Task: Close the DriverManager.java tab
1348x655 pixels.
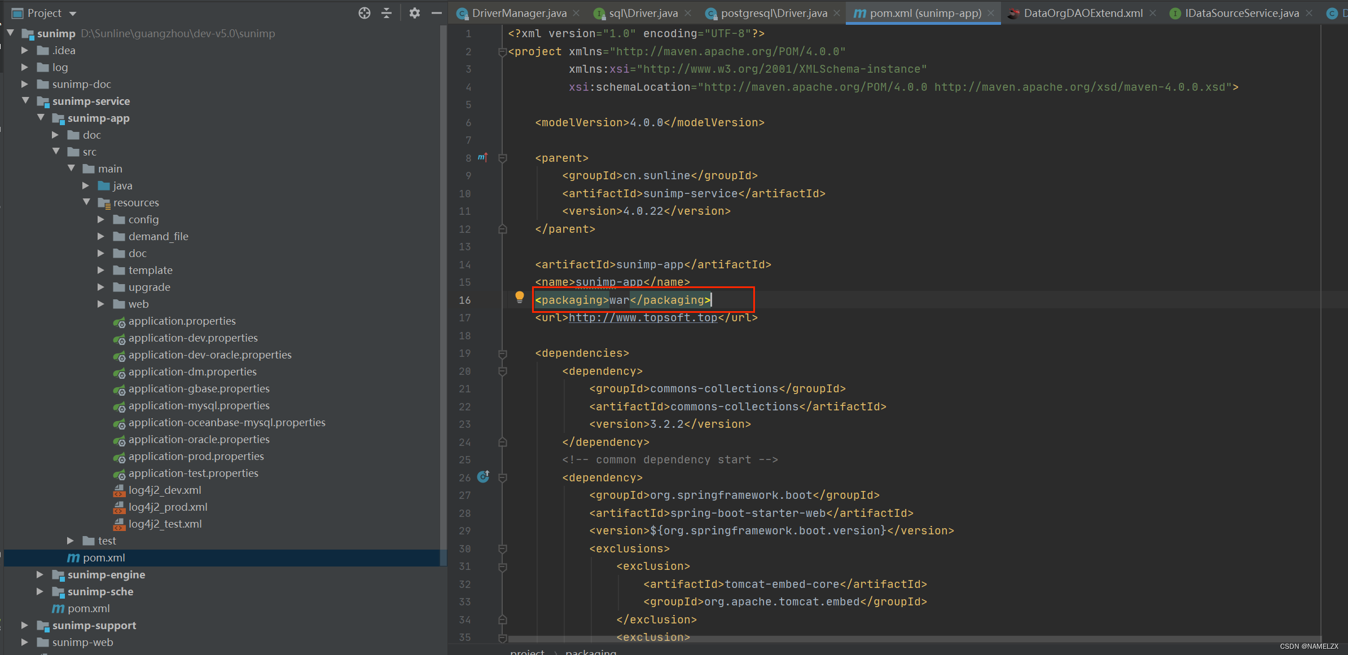Action: 576,13
